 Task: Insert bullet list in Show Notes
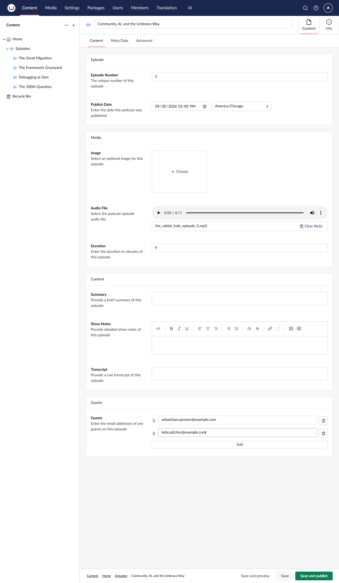(x=229, y=329)
